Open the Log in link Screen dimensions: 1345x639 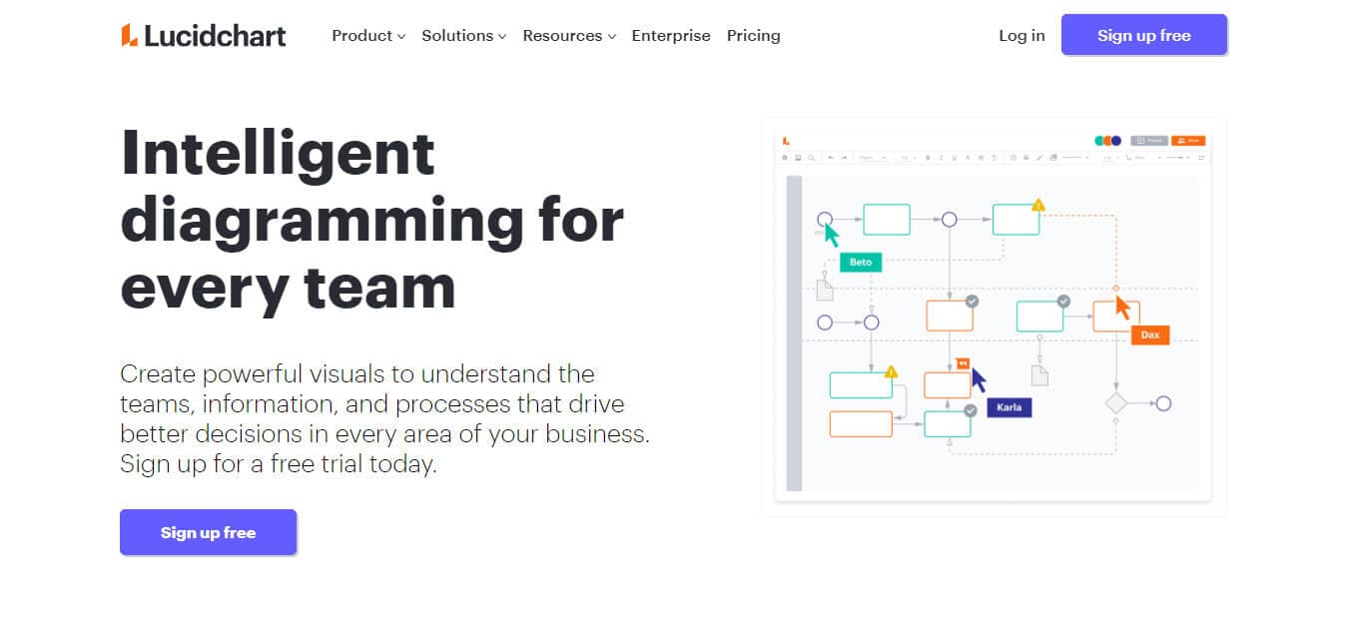(1020, 35)
